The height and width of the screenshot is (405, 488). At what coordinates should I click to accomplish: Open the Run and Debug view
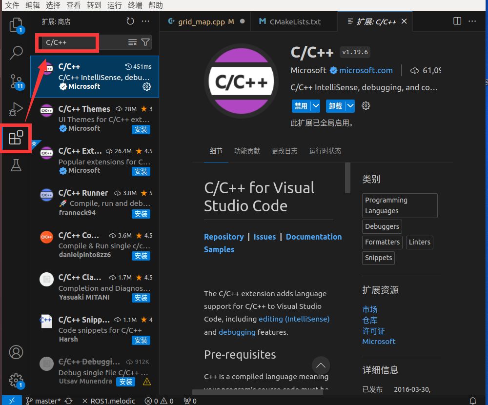16,109
